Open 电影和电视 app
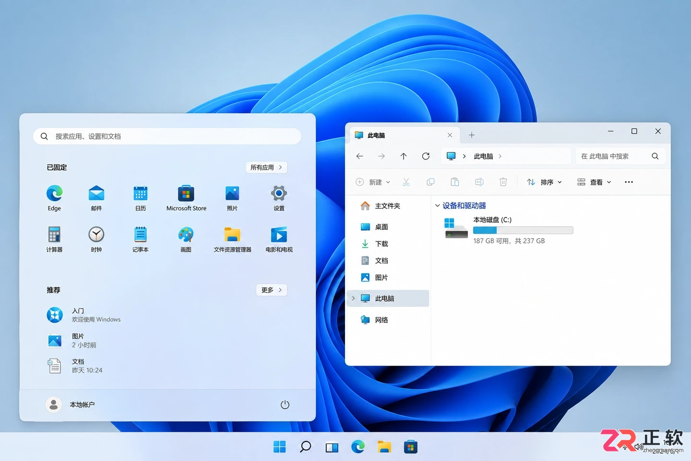This screenshot has height=461, width=691. point(279,239)
